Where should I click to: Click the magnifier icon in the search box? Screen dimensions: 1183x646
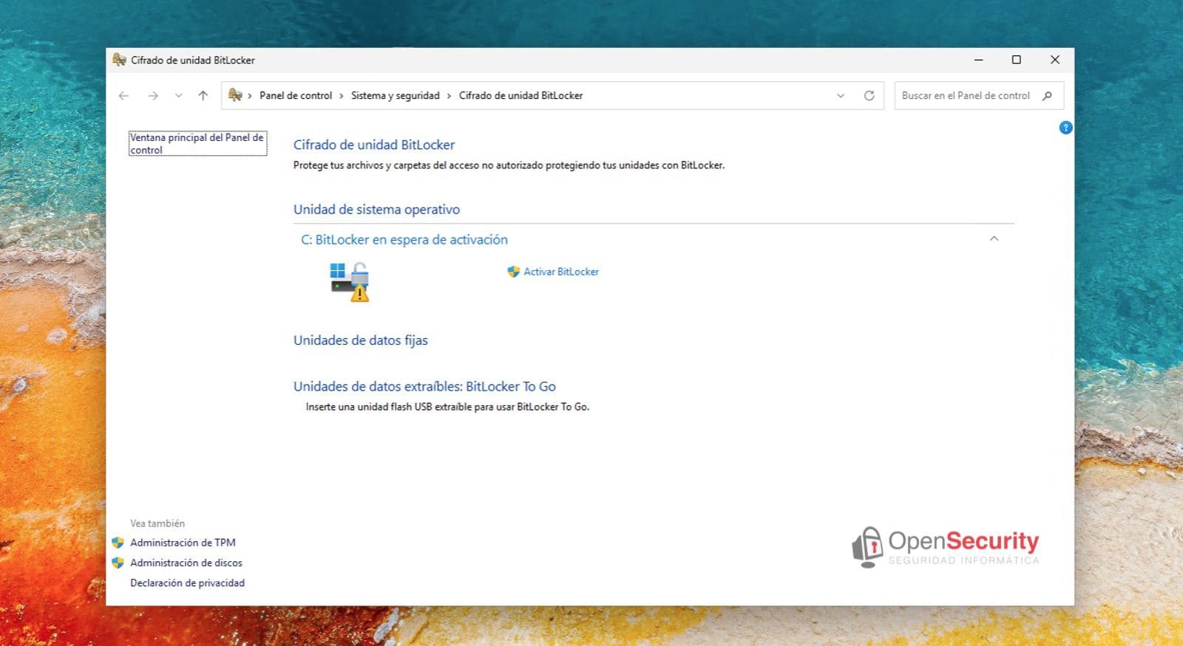tap(1047, 96)
